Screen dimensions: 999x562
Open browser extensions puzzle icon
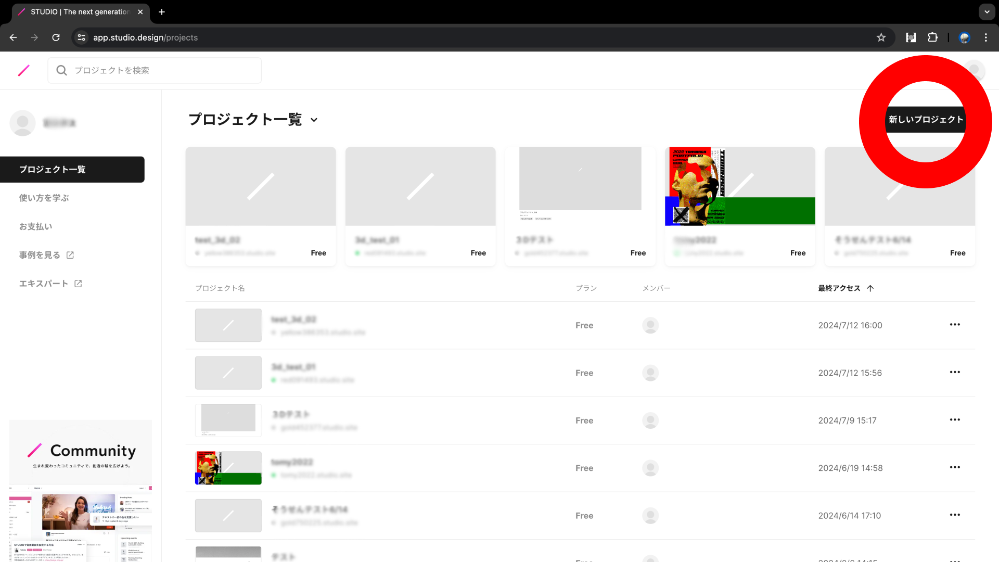(932, 37)
